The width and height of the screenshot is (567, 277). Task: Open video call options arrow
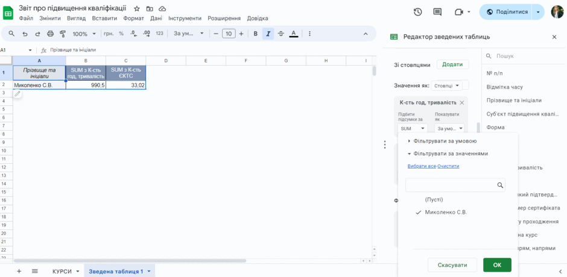469,12
